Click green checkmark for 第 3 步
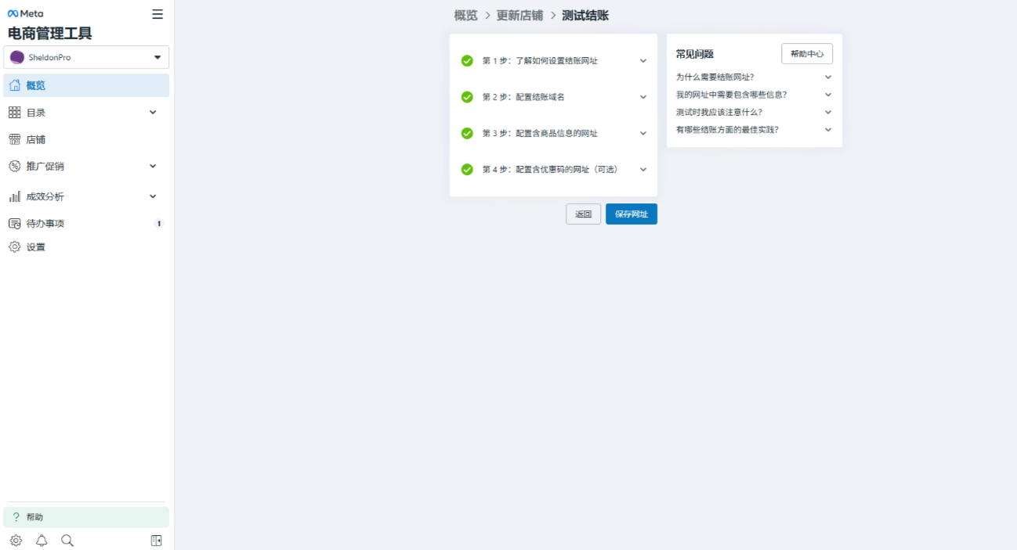 pos(467,133)
